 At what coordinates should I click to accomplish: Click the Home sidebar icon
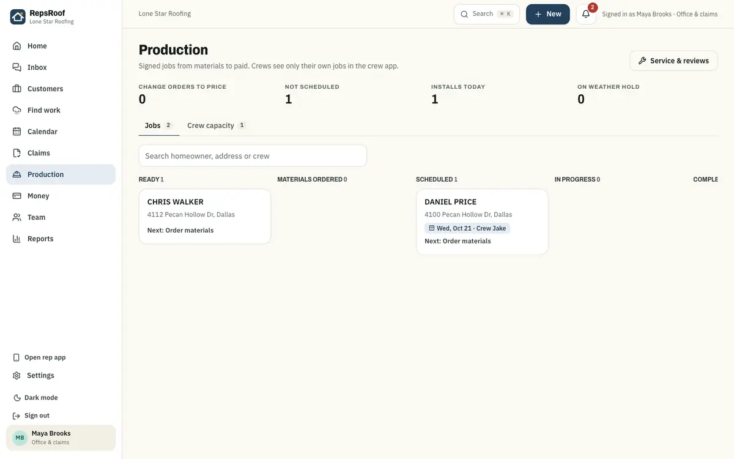coord(17,46)
